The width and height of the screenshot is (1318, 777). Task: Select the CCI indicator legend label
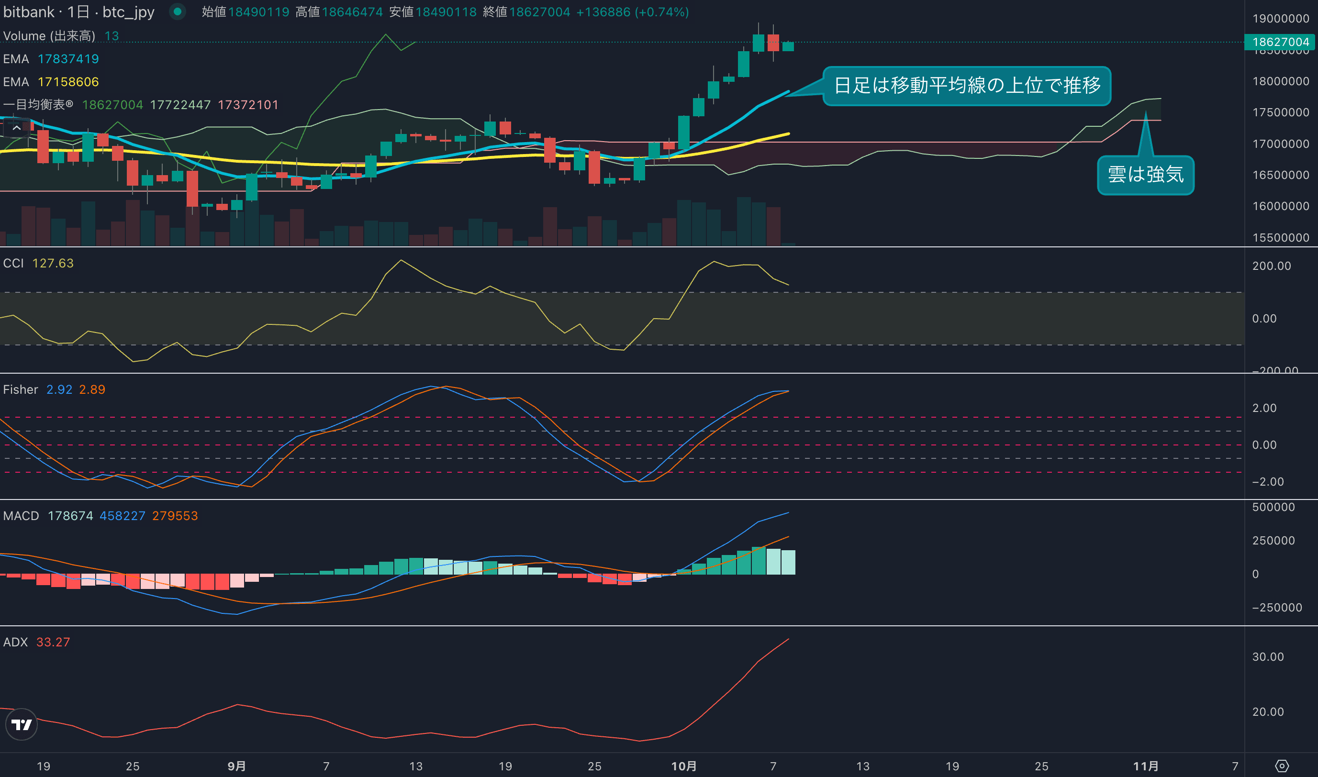[x=13, y=263]
